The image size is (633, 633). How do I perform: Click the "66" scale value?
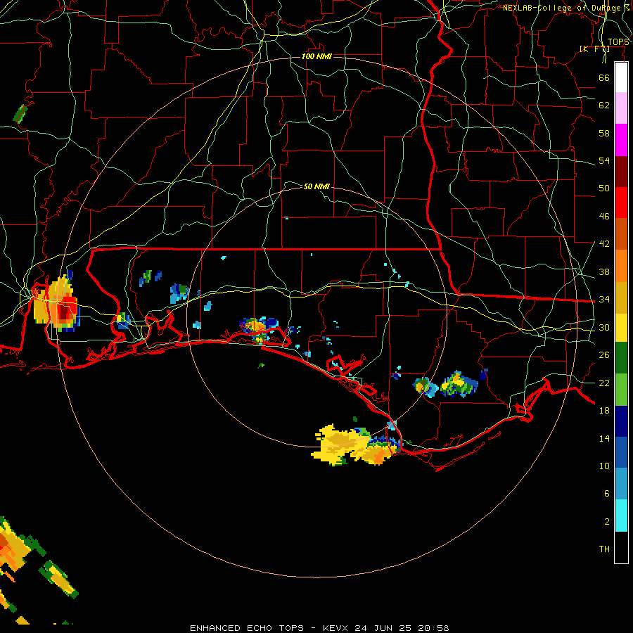pos(604,77)
